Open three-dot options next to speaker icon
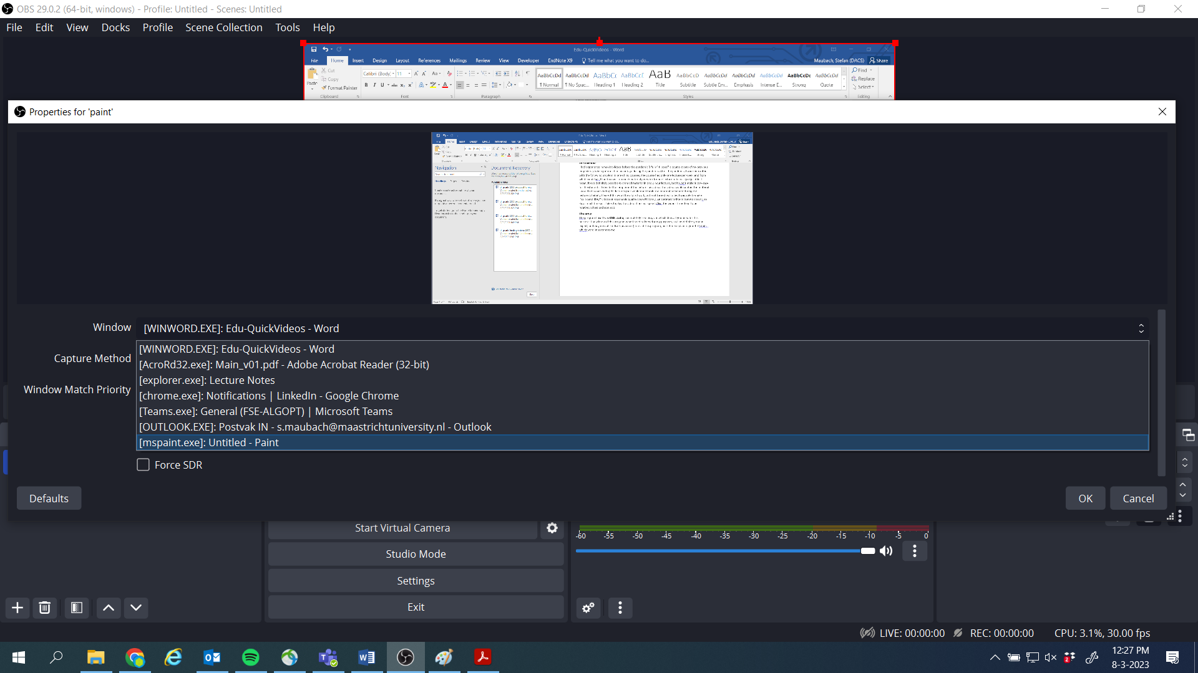This screenshot has width=1198, height=673. [x=915, y=551]
